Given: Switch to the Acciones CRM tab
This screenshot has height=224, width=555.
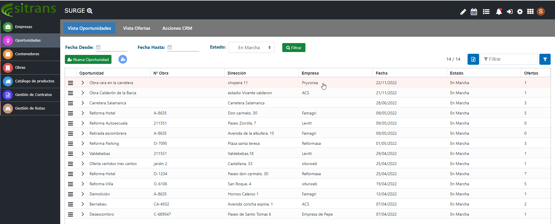Looking at the screenshot, I should click(x=177, y=28).
